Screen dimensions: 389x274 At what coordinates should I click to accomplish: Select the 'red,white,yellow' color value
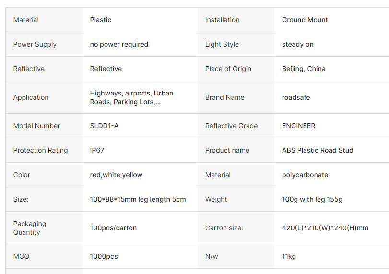tap(116, 175)
